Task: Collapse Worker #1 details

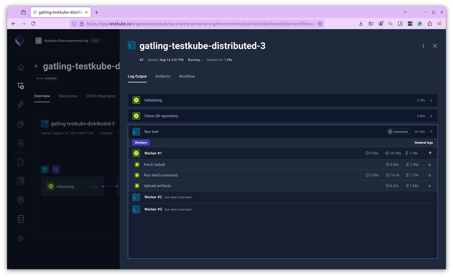Action: pyautogui.click(x=430, y=153)
